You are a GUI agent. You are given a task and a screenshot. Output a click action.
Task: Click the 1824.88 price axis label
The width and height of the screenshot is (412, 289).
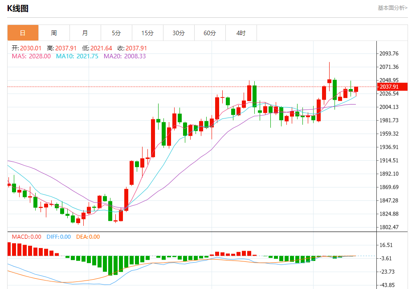pos(389,214)
